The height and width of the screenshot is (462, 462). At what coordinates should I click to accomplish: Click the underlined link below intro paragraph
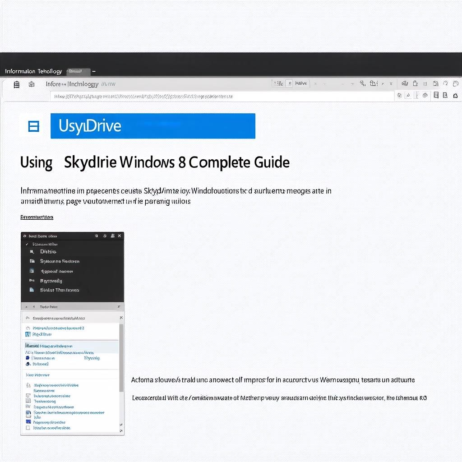pyautogui.click(x=37, y=217)
